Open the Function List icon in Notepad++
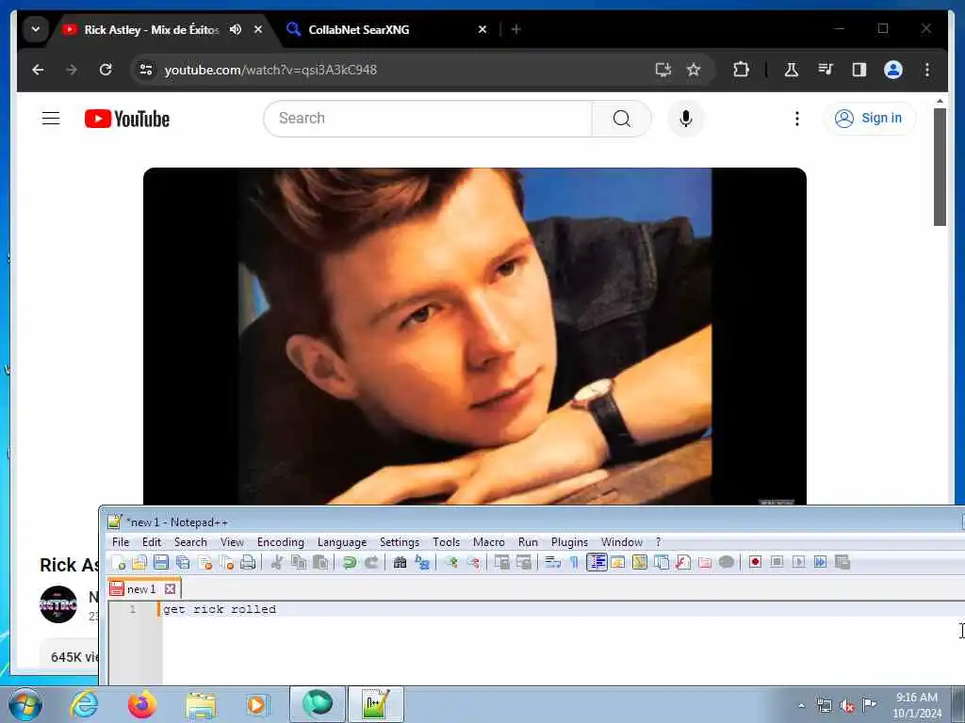The height and width of the screenshot is (723, 965). point(683,562)
